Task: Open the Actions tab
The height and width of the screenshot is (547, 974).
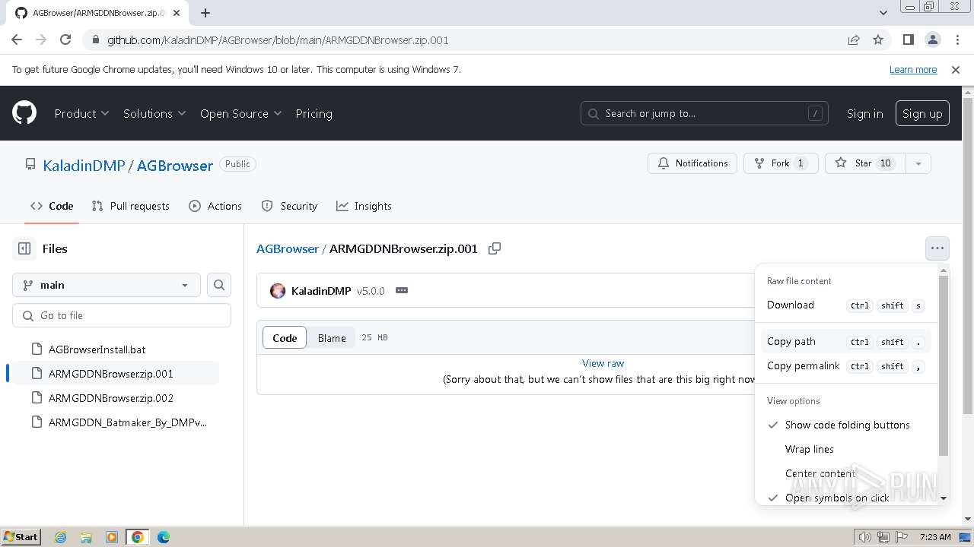Action: click(215, 206)
